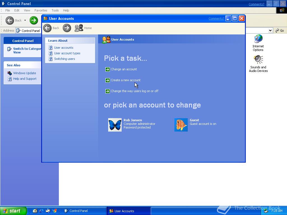Open the Switching users help link
The height and width of the screenshot is (215, 287).
coord(64,59)
